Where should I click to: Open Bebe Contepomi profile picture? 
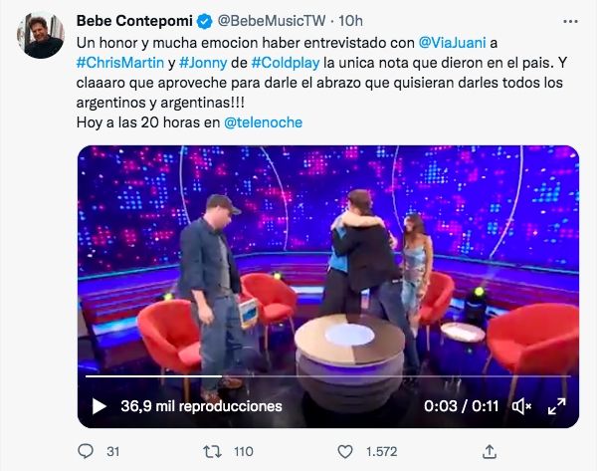click(40, 35)
